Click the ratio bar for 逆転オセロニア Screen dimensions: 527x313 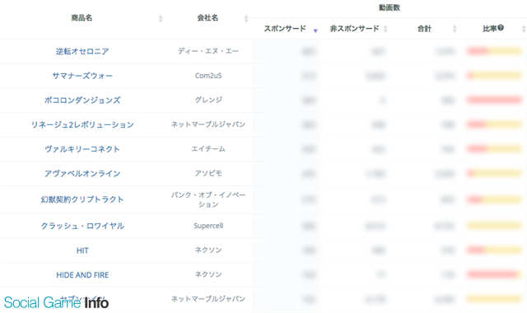point(494,51)
